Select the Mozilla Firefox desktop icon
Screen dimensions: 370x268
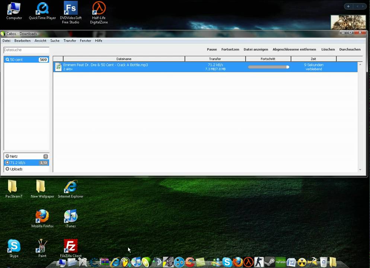click(x=42, y=218)
